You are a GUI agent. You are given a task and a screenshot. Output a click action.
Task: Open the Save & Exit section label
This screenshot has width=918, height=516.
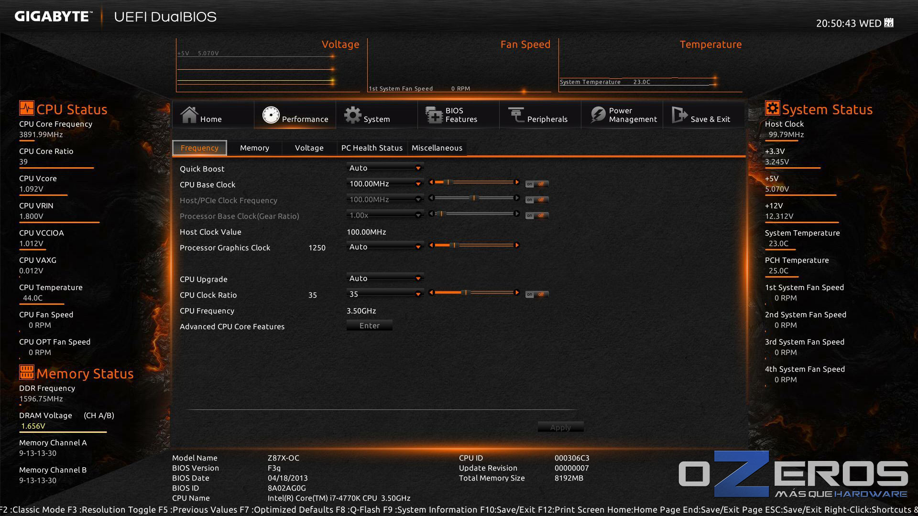point(710,119)
